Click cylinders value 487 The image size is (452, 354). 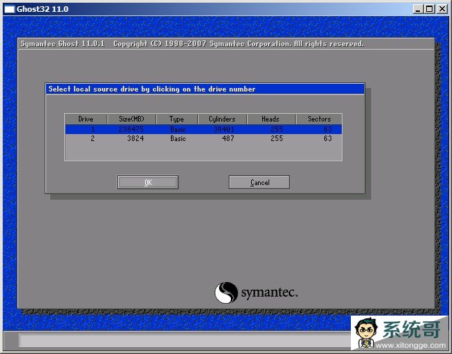pyautogui.click(x=228, y=138)
